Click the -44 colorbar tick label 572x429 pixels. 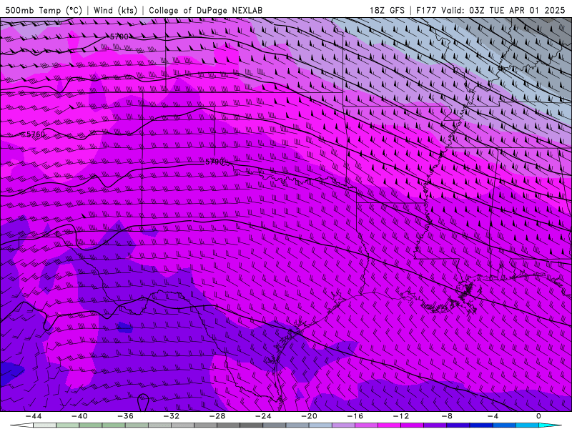pos(34,416)
